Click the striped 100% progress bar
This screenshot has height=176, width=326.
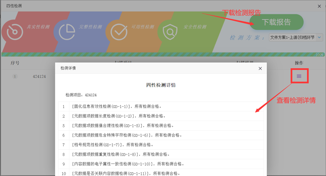click(x=163, y=54)
